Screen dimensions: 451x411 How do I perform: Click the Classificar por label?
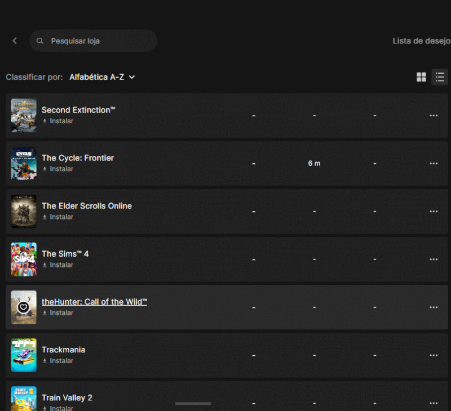(x=34, y=77)
